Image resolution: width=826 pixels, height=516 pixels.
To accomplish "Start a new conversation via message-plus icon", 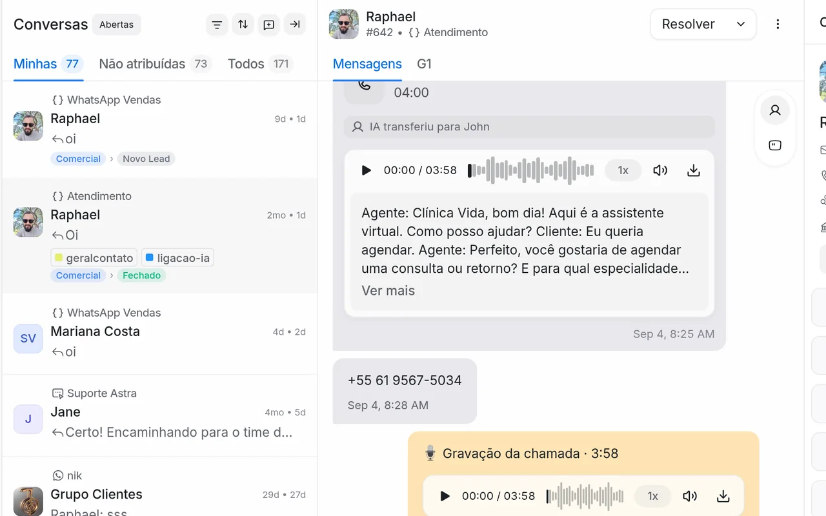I will (268, 25).
